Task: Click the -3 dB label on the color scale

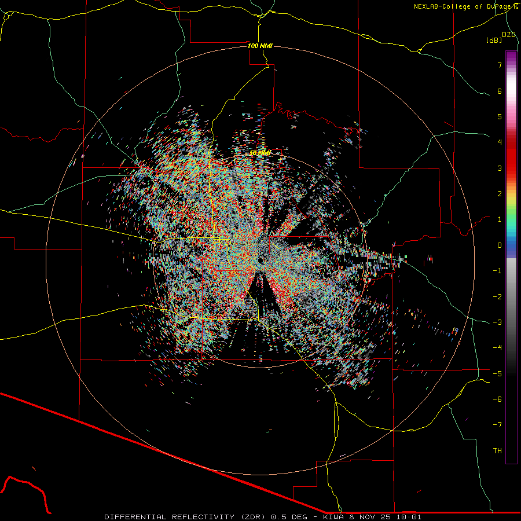Action: [x=497, y=322]
